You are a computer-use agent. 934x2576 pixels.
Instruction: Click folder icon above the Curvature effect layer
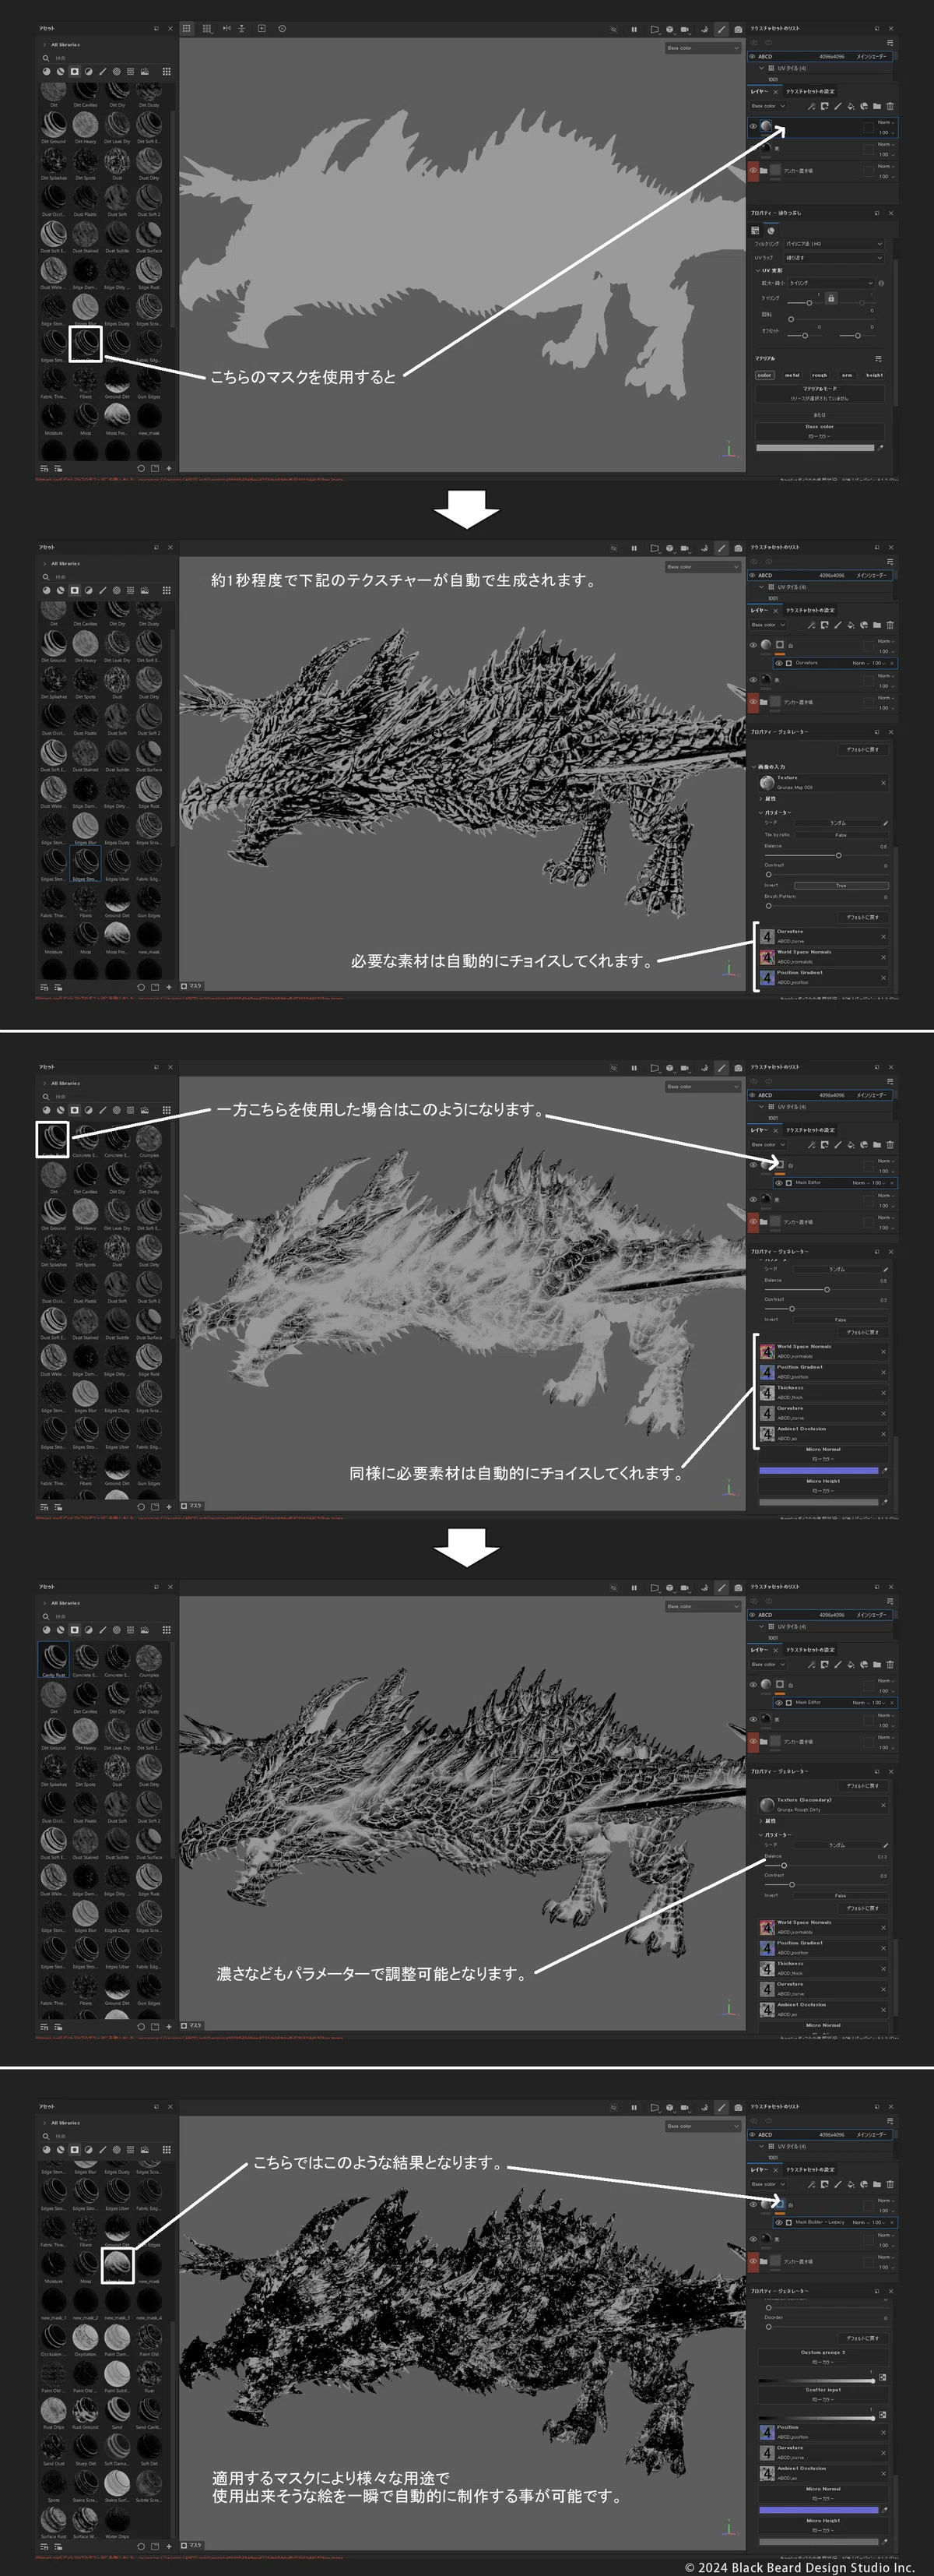click(x=877, y=625)
